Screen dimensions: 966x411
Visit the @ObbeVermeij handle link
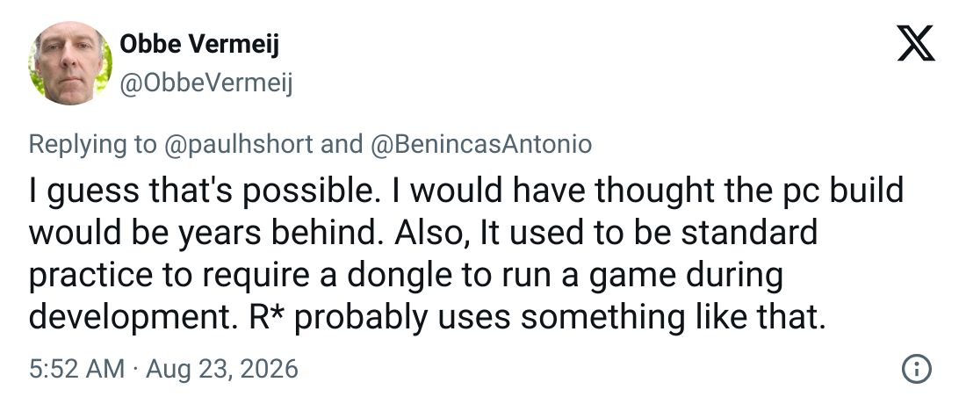205,83
